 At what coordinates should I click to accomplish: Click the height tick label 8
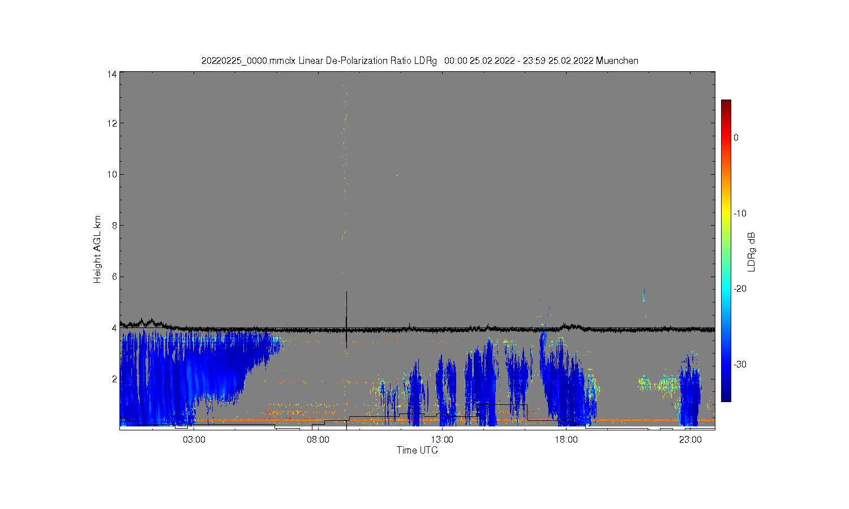[x=114, y=225]
